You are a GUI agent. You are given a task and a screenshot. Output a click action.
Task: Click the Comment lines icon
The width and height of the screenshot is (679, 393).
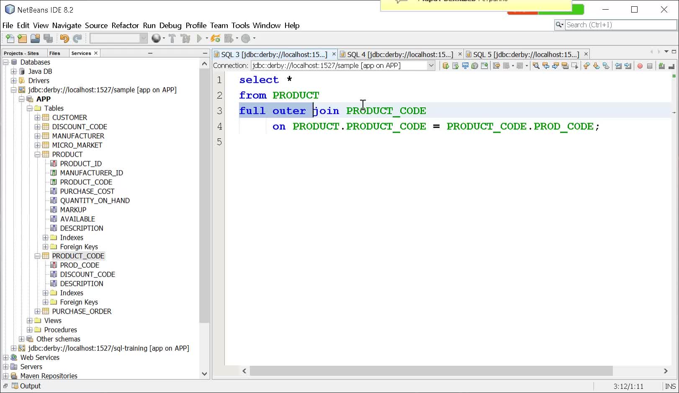(661, 66)
